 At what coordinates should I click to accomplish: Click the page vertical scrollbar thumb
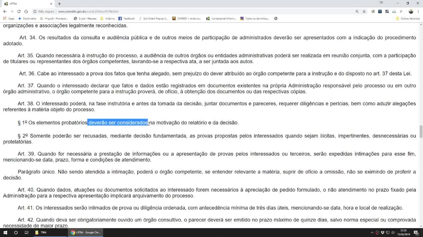click(421, 132)
